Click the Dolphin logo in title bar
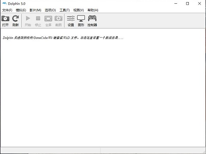The image size is (206, 154). tap(5, 3)
